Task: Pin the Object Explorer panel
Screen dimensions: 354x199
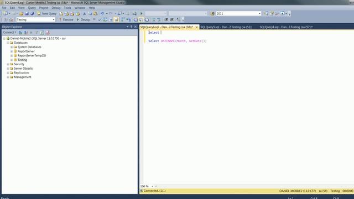Action: 132,27
